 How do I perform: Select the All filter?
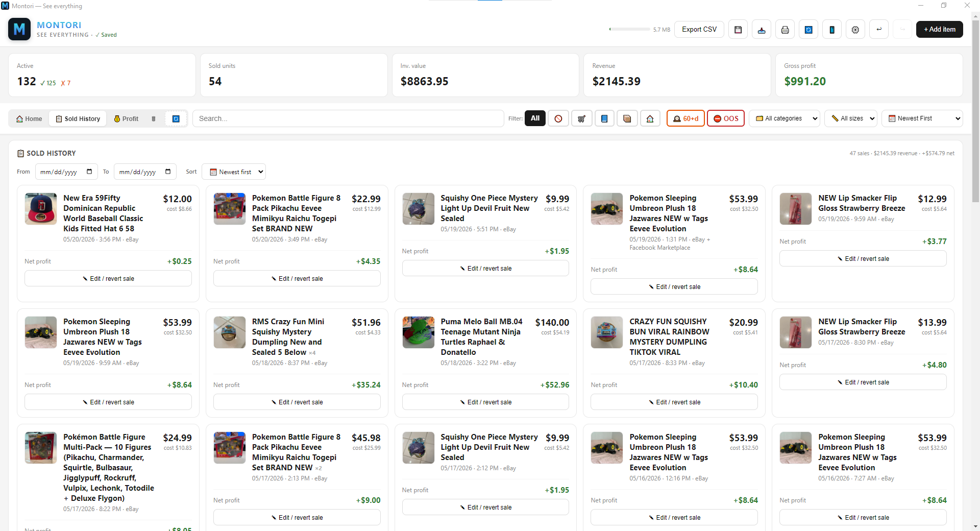pos(535,118)
